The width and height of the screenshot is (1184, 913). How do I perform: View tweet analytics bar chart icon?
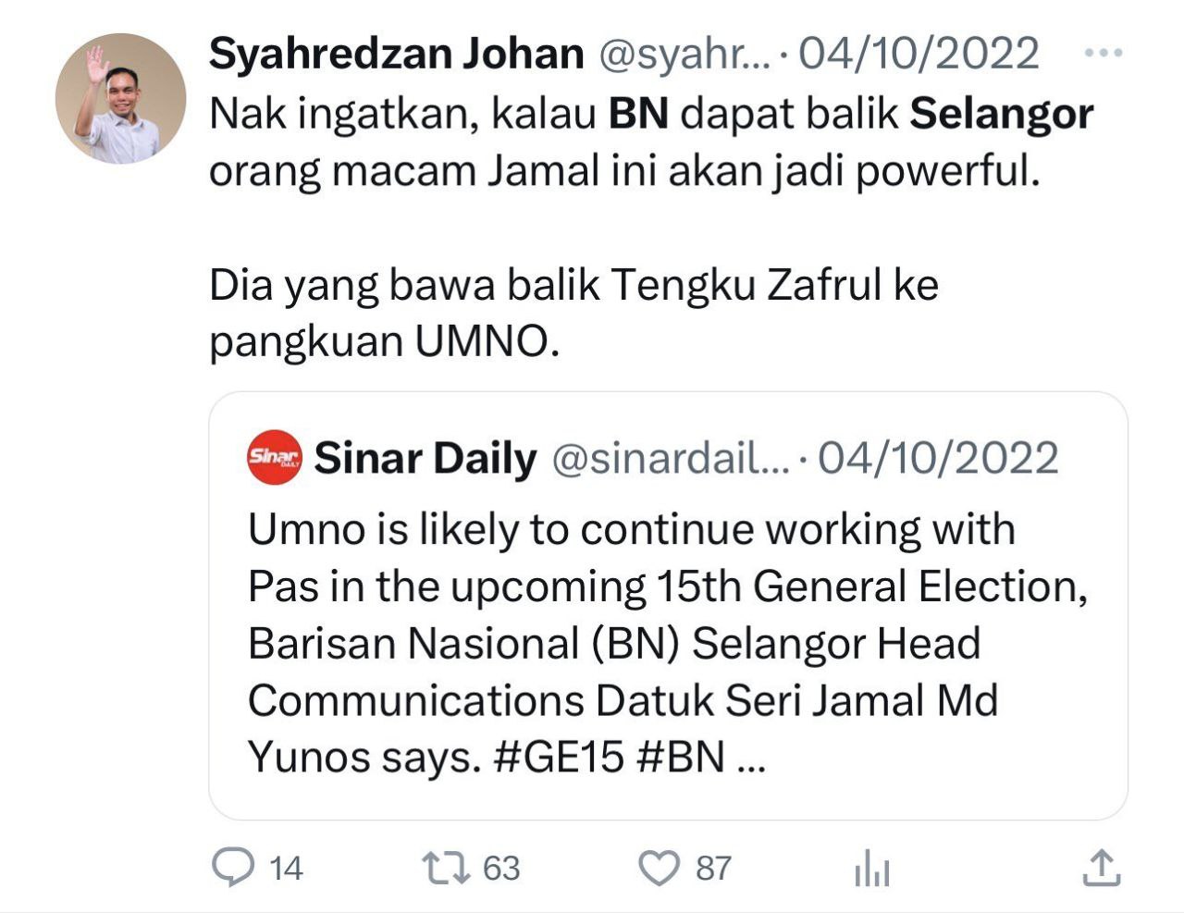click(872, 869)
